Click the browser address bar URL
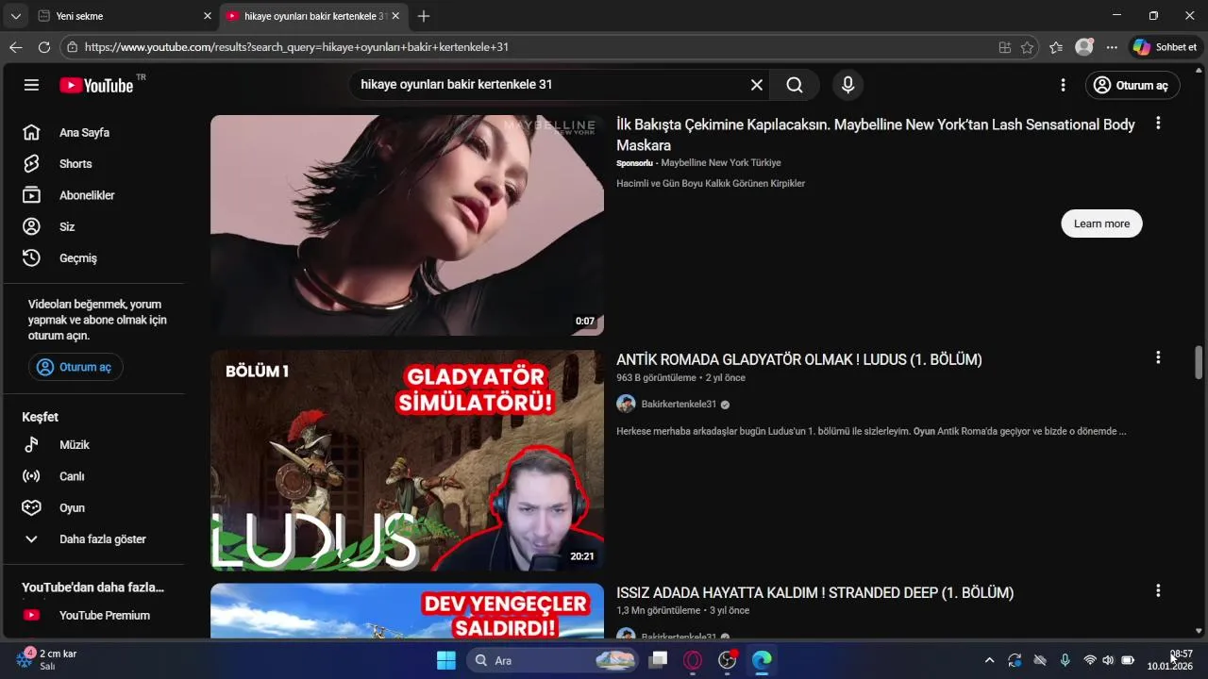Screen dimensions: 1208x679 pos(296,47)
